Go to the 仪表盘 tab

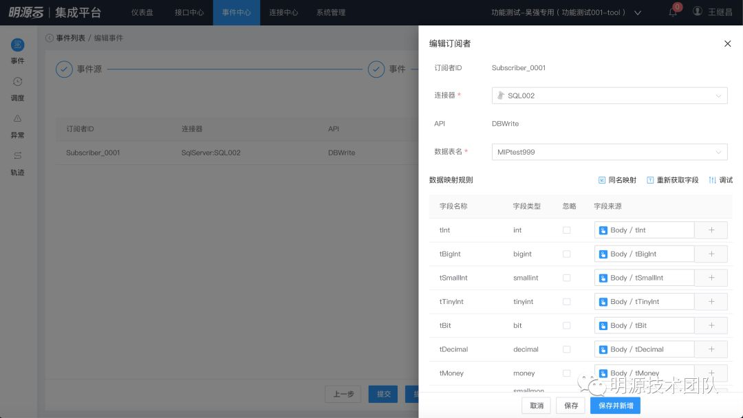(x=142, y=12)
